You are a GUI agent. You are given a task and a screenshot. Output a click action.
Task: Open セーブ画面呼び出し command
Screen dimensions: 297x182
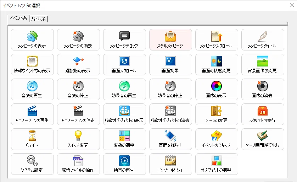(263, 139)
